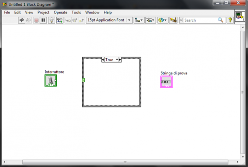Click the Run arrow button
This screenshot has height=167, width=248.
(x=22, y=20)
